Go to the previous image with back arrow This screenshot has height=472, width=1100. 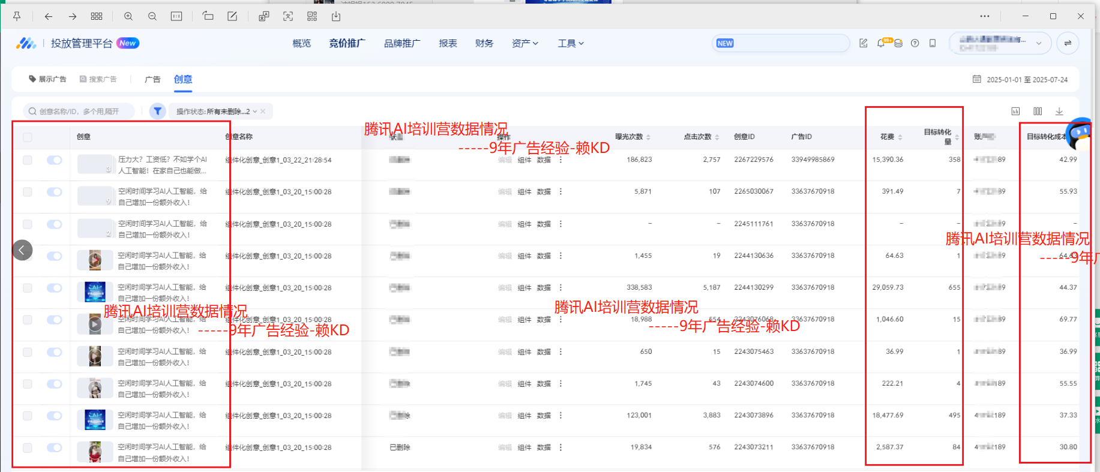tap(49, 16)
